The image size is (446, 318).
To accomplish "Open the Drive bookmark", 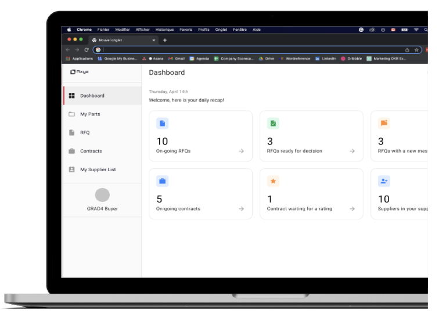I will [x=267, y=59].
